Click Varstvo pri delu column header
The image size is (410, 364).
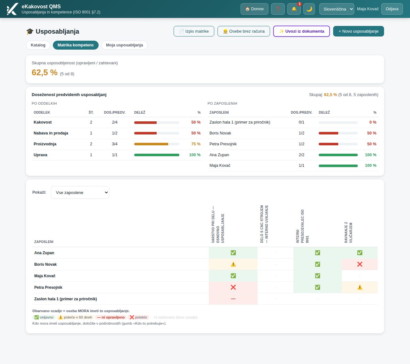(218, 225)
